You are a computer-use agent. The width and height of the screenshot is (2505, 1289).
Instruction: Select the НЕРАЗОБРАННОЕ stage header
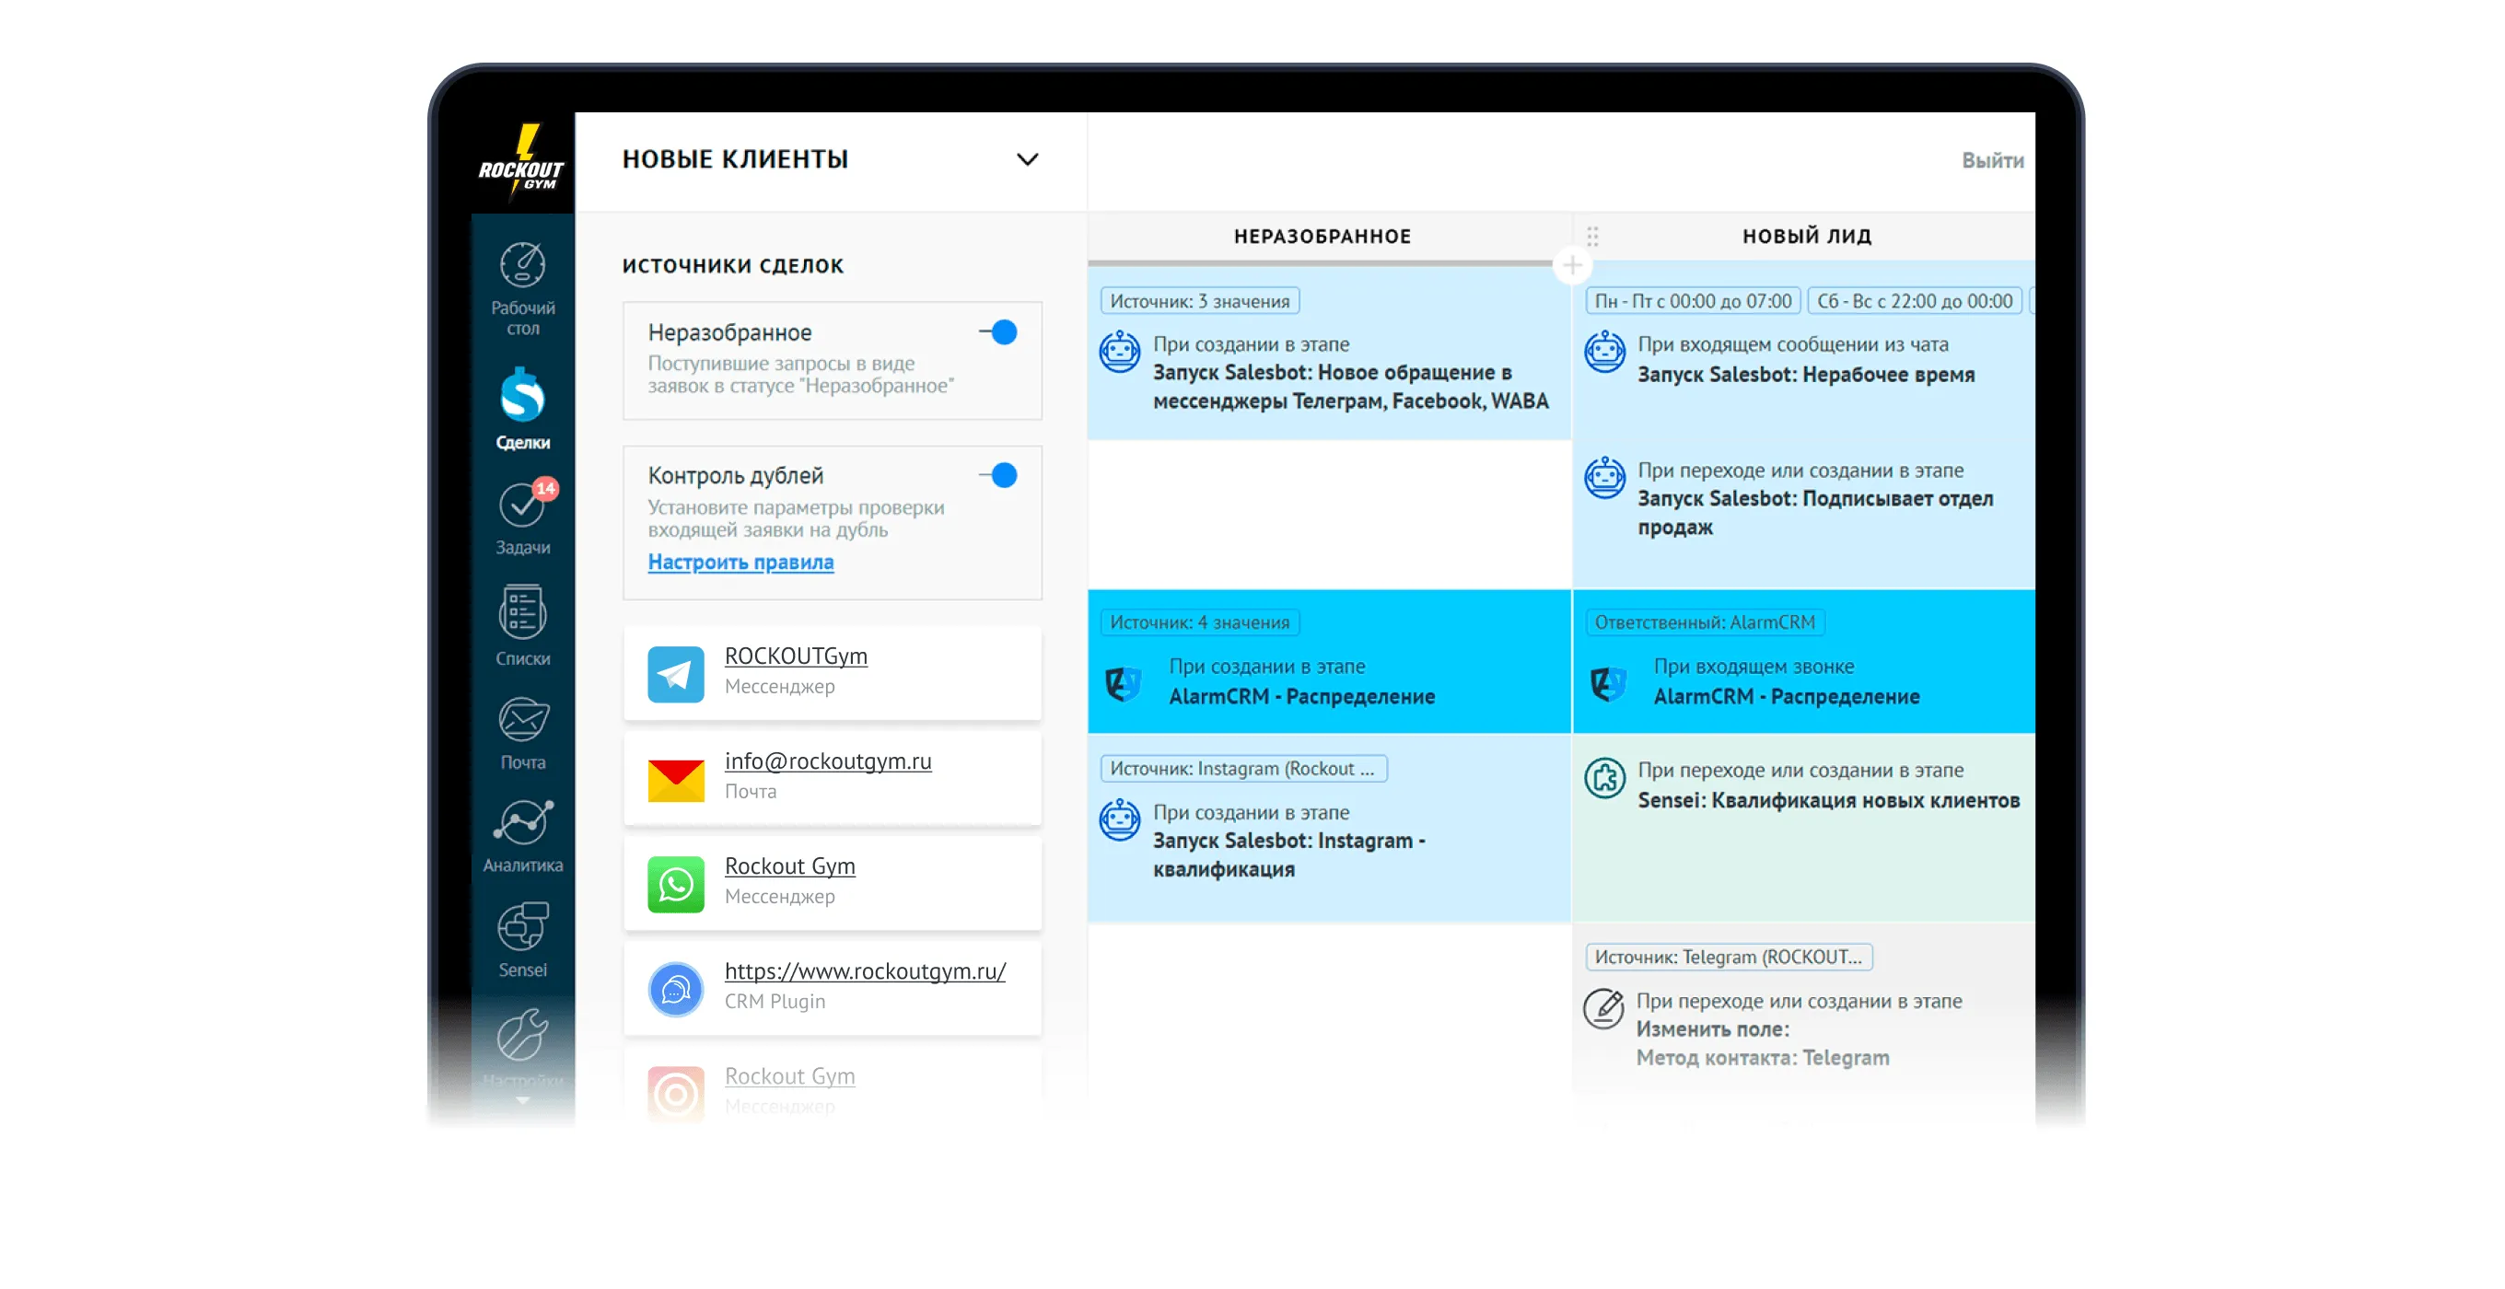[x=1322, y=237]
